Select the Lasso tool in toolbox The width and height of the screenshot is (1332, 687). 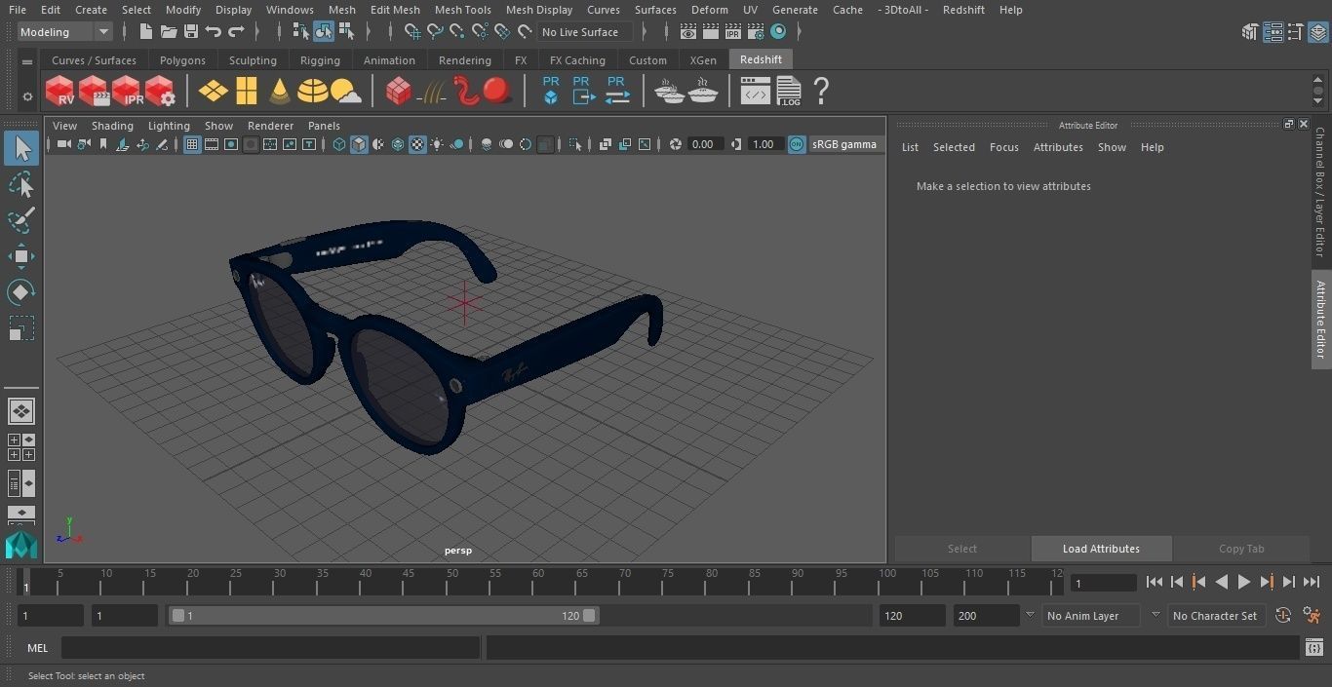click(x=21, y=185)
